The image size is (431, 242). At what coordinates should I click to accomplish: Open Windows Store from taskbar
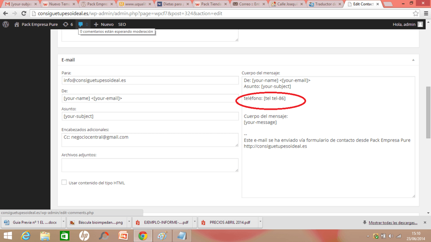tap(65, 236)
